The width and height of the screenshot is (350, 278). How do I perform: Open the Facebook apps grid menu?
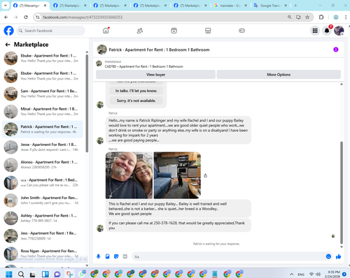tap(315, 31)
